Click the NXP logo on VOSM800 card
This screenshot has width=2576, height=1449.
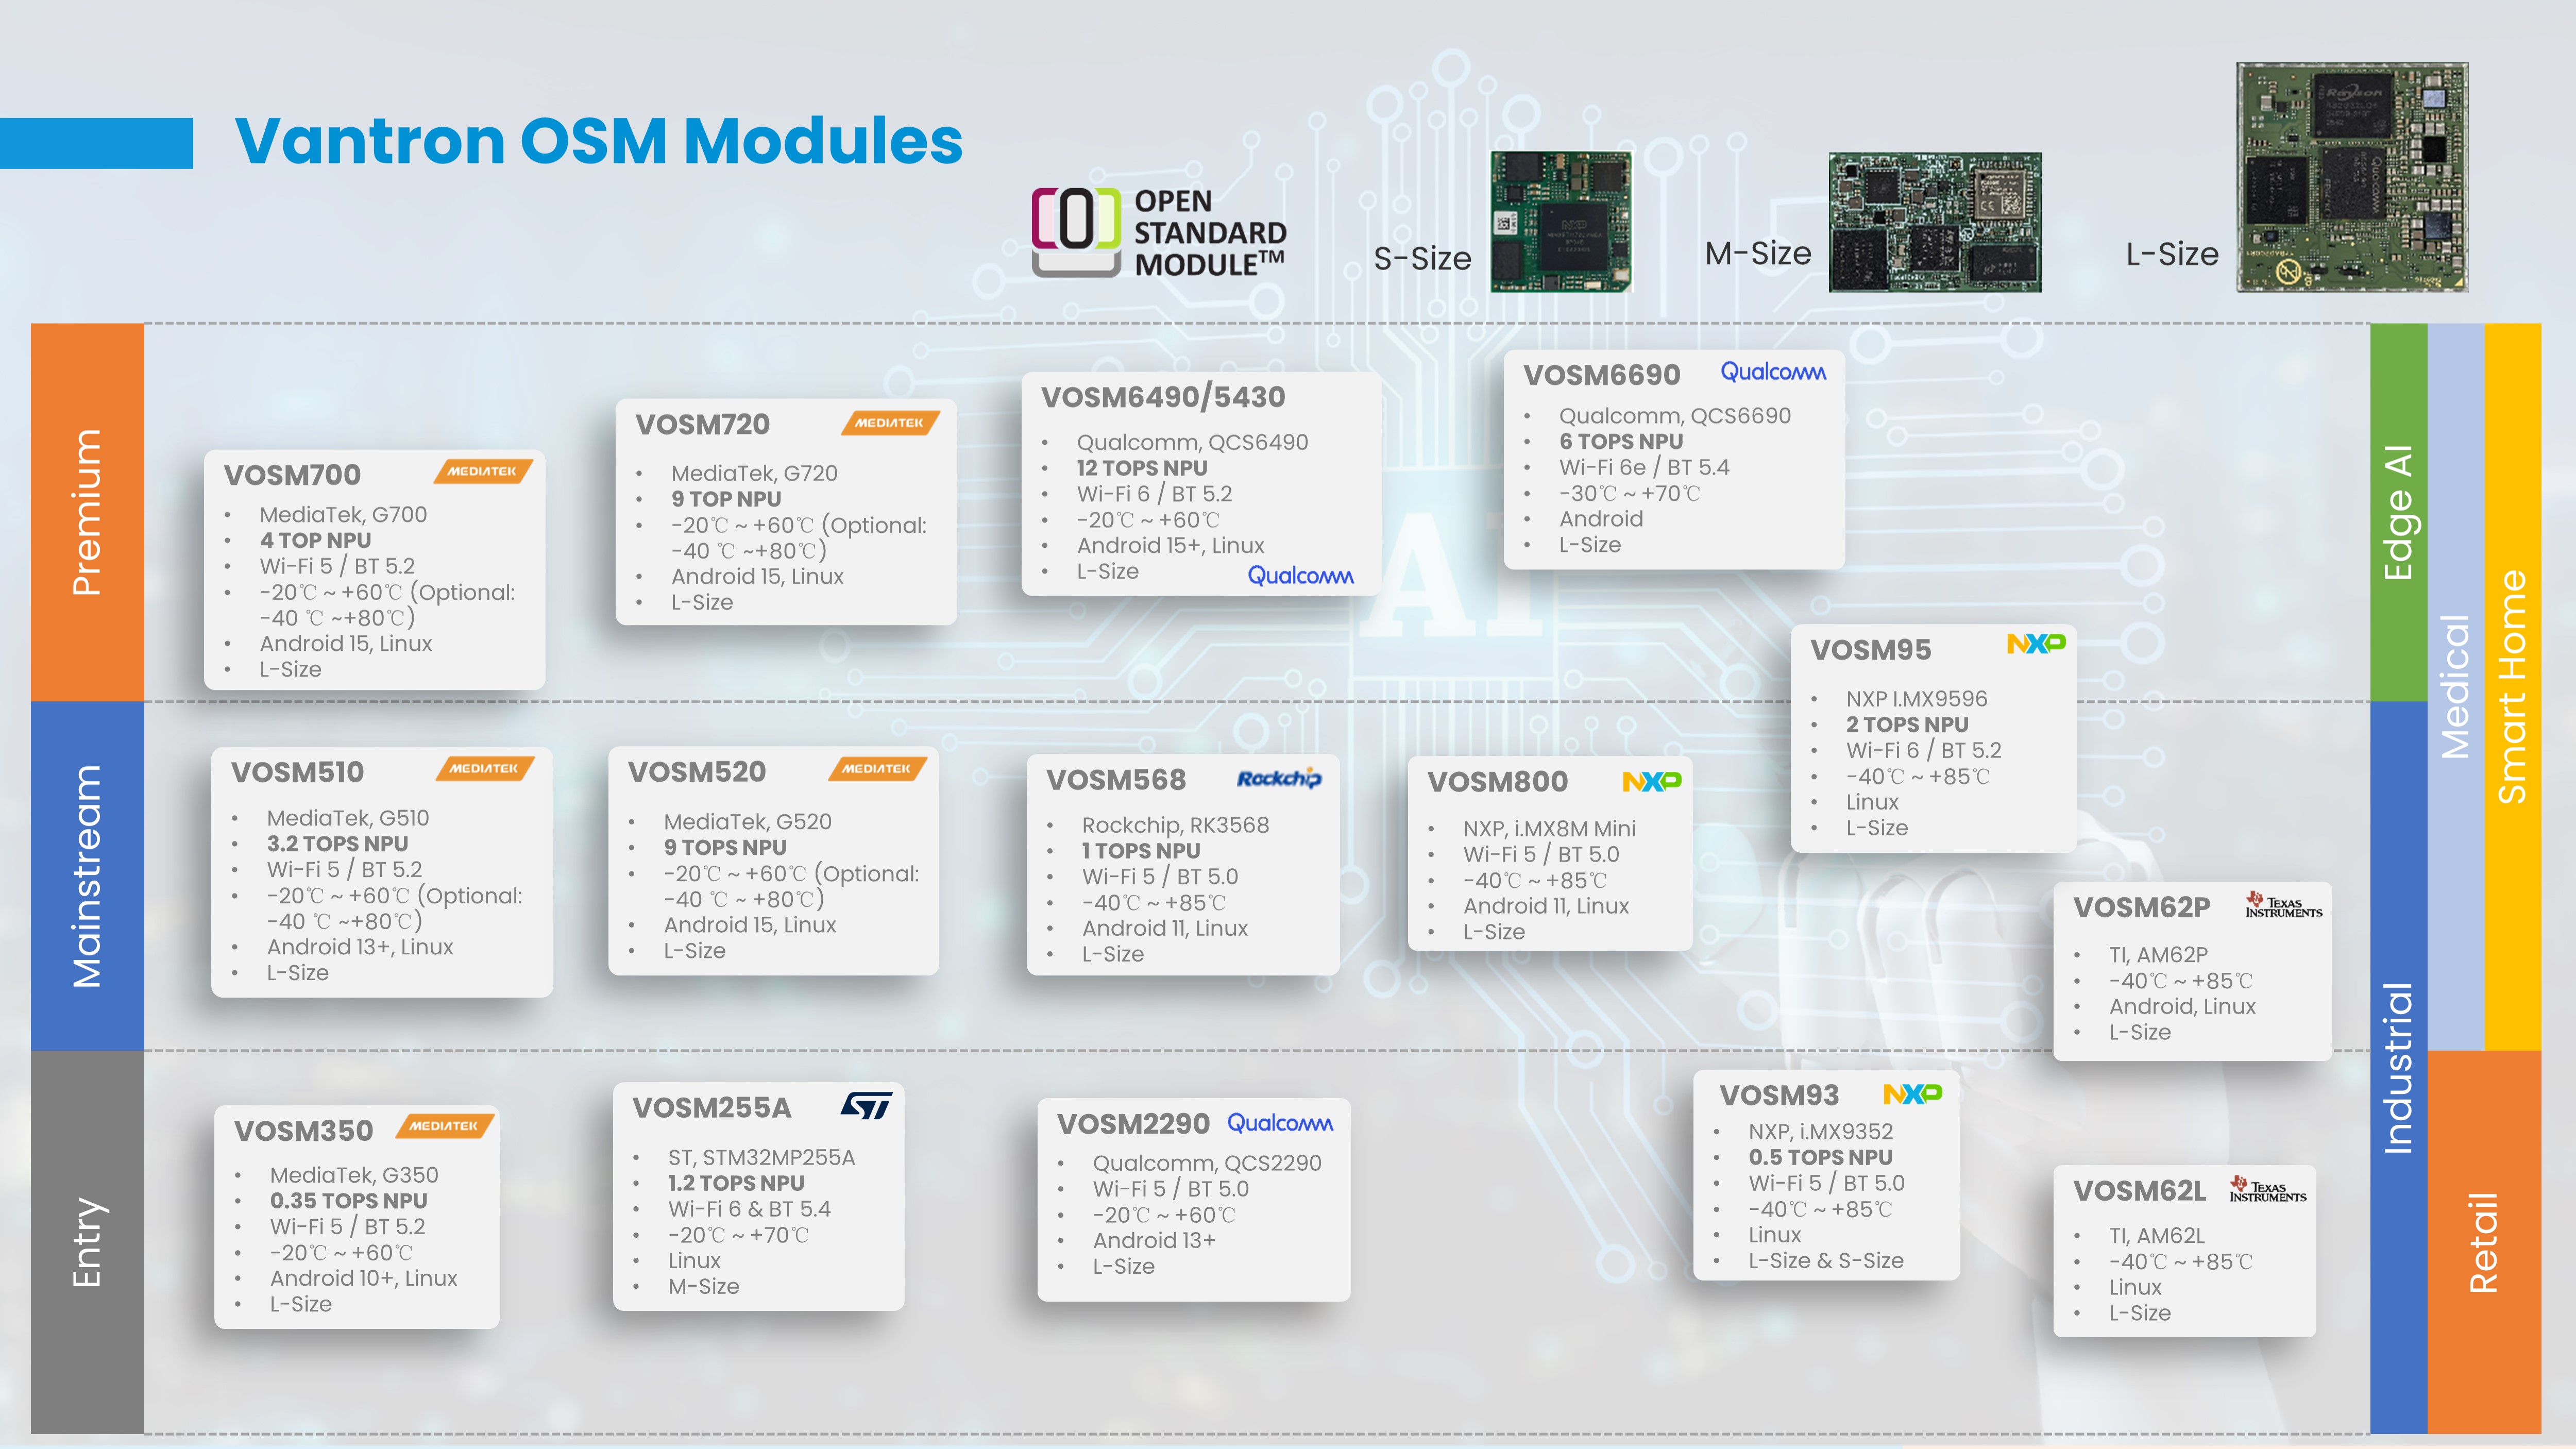click(x=1652, y=781)
